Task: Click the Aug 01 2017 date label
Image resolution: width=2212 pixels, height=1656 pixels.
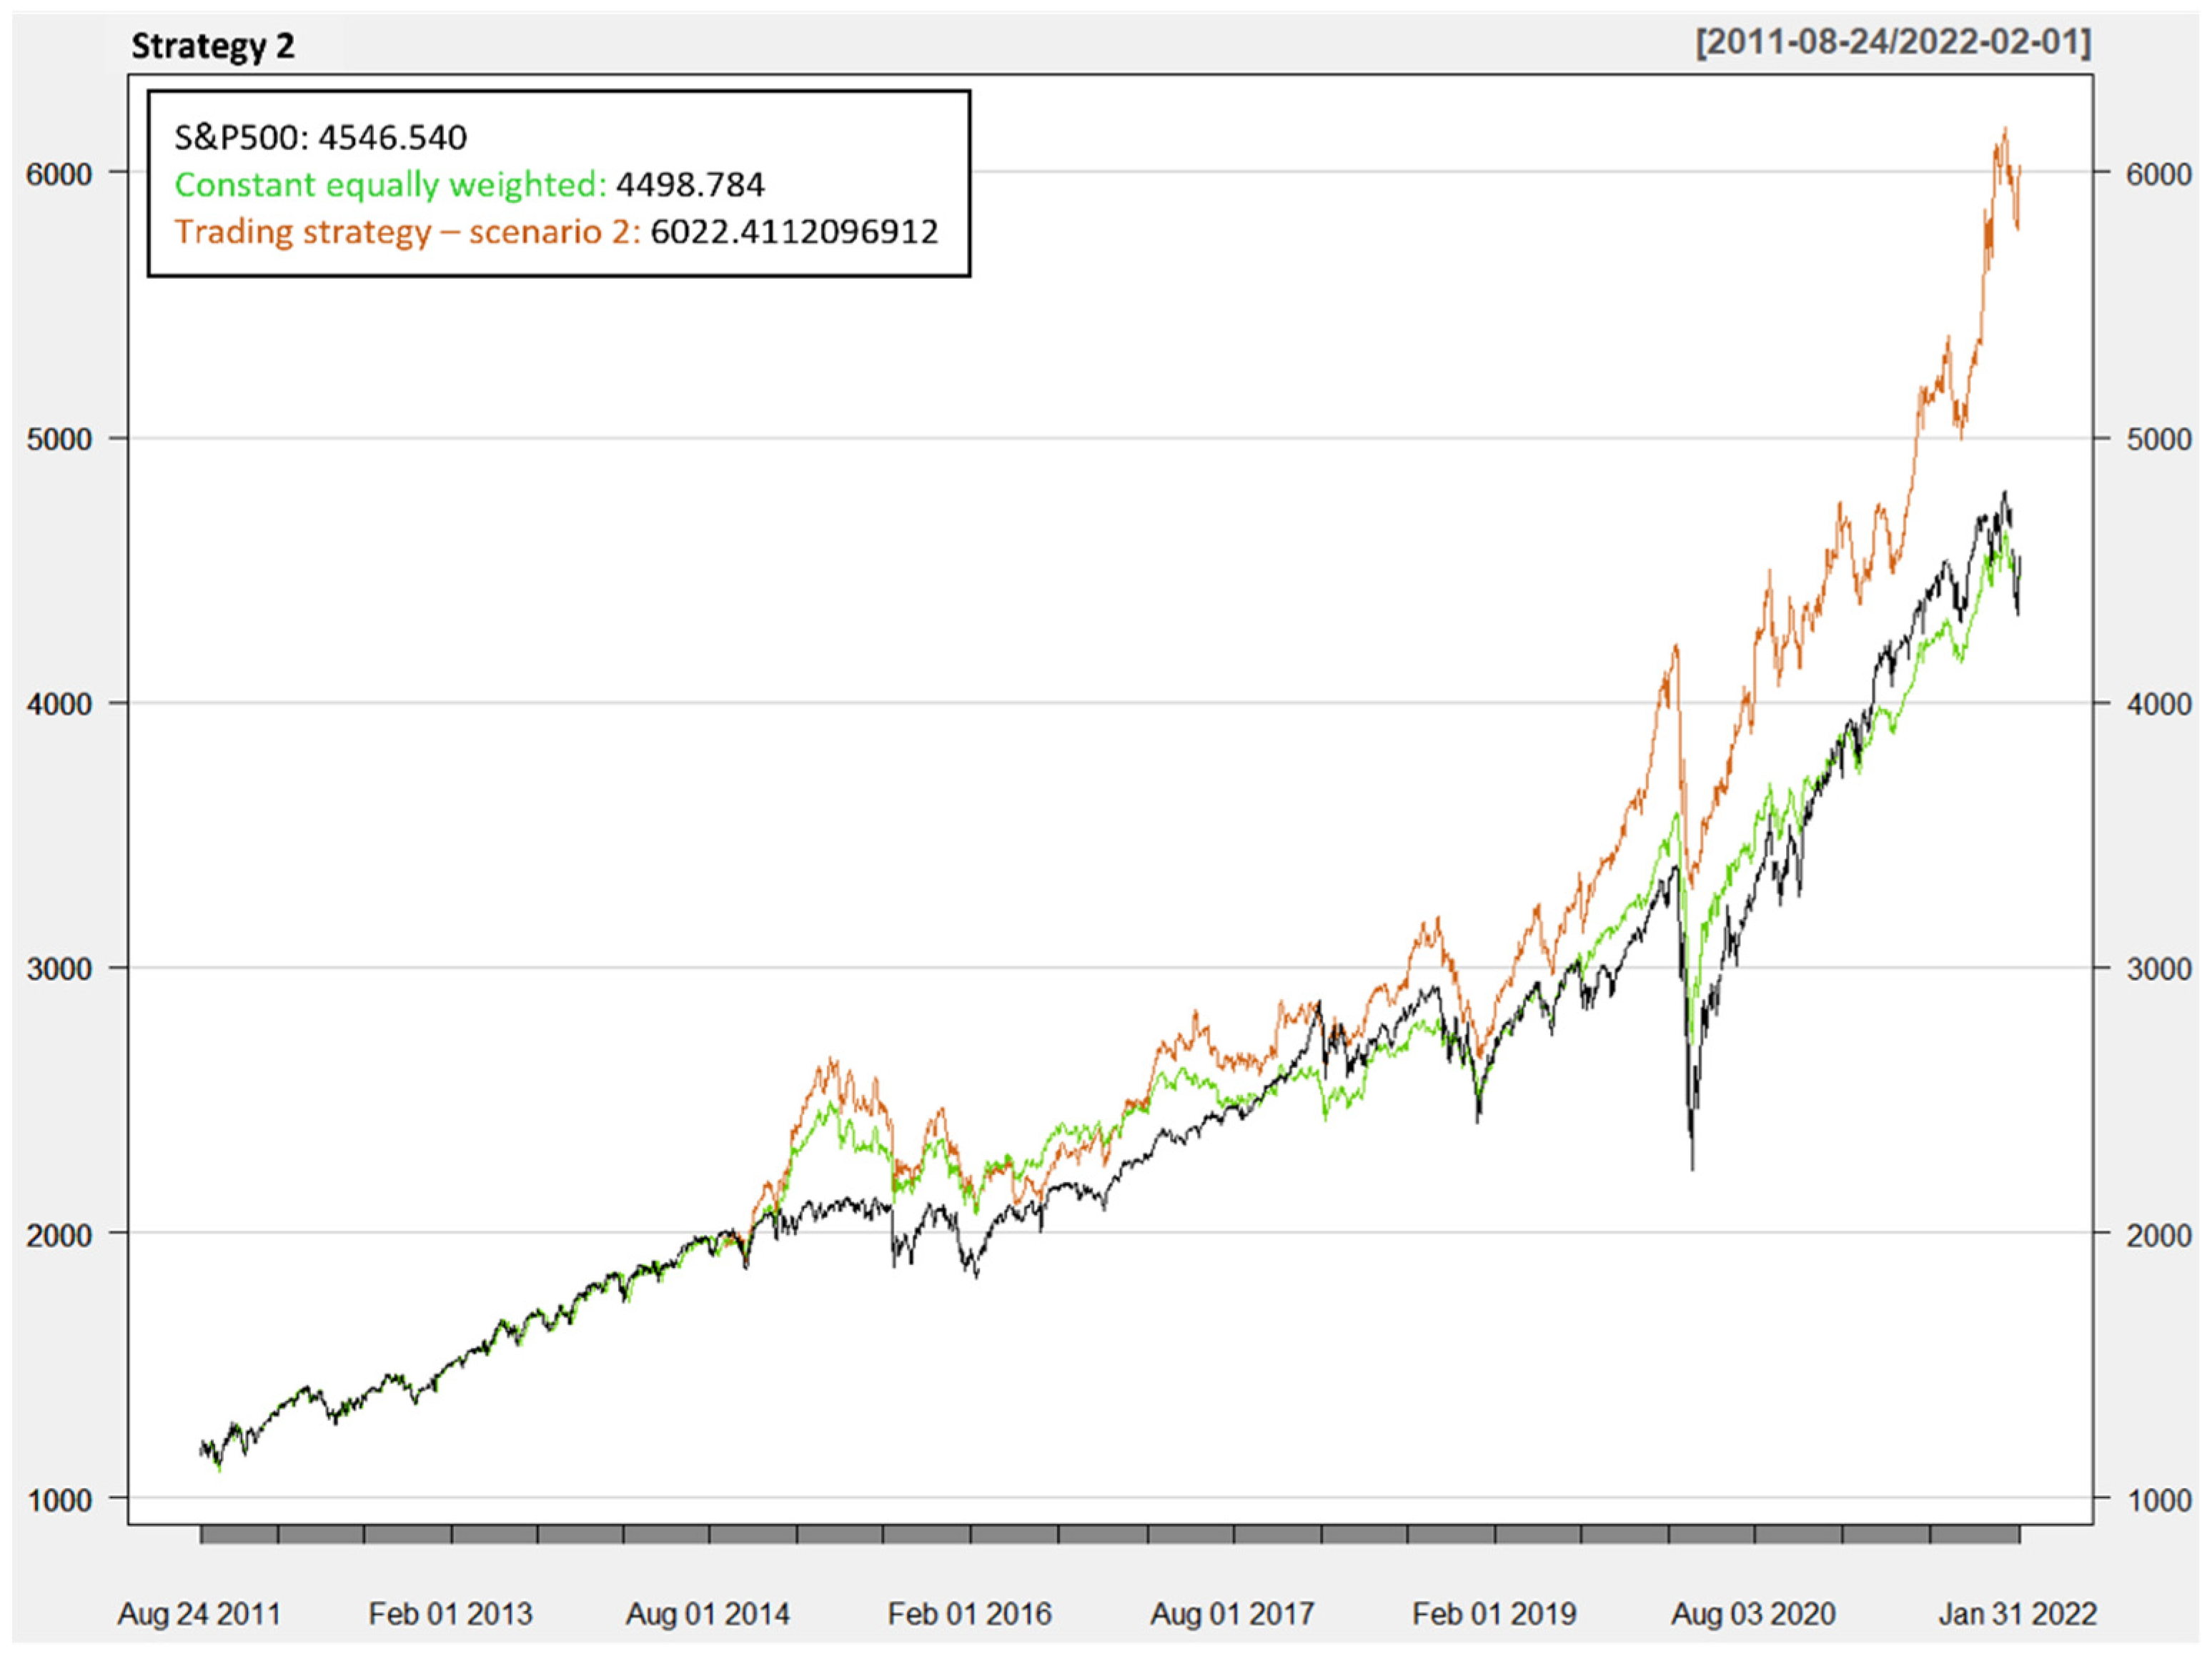Action: pyautogui.click(x=1231, y=1614)
